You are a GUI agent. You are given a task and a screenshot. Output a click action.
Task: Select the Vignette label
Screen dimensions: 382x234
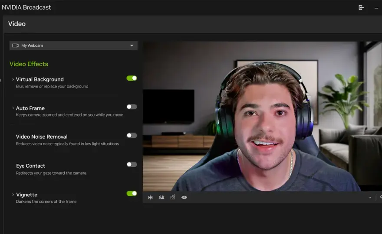(26, 195)
